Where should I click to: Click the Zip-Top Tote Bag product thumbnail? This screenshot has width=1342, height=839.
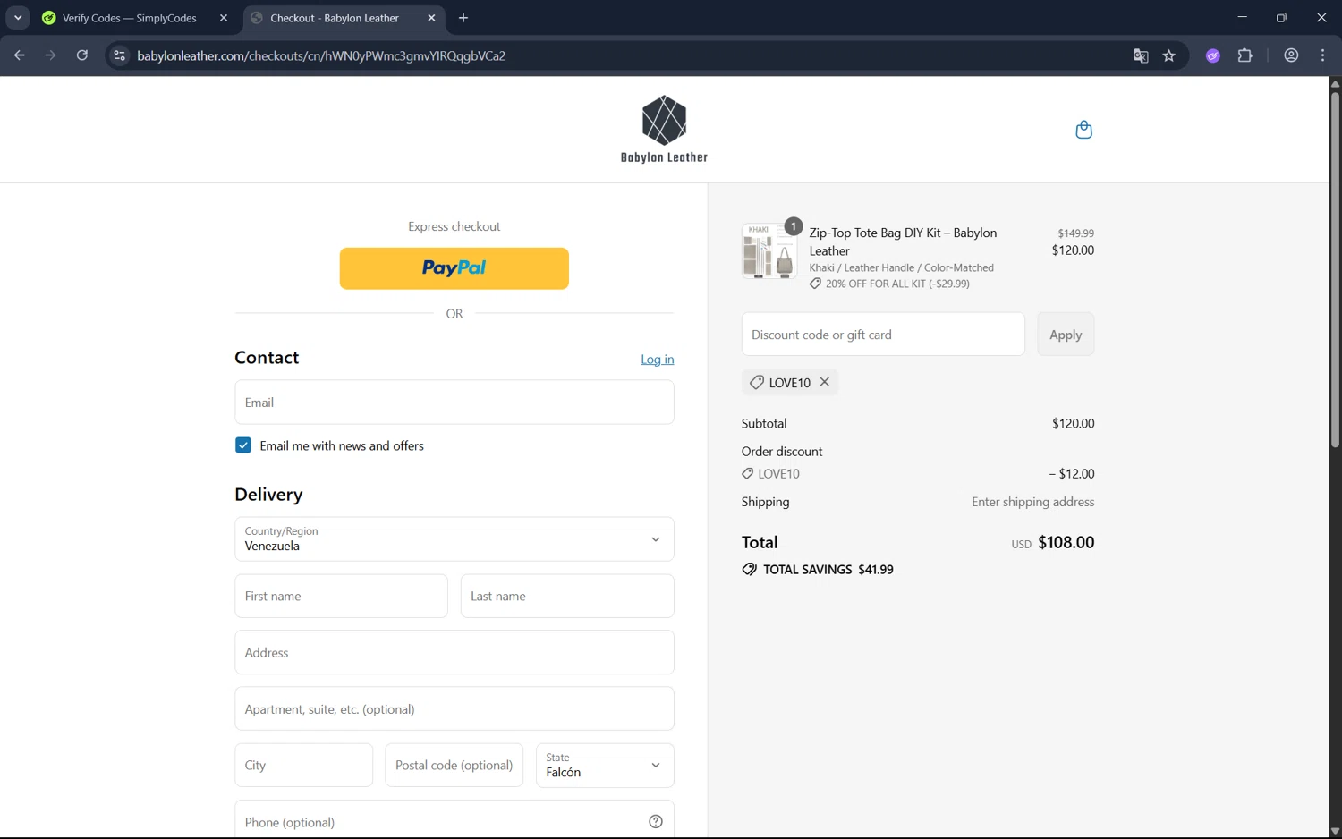[769, 251]
